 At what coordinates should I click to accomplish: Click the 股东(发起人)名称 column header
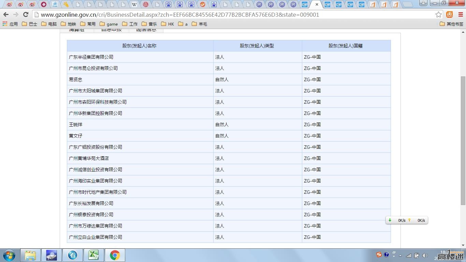tap(140, 46)
